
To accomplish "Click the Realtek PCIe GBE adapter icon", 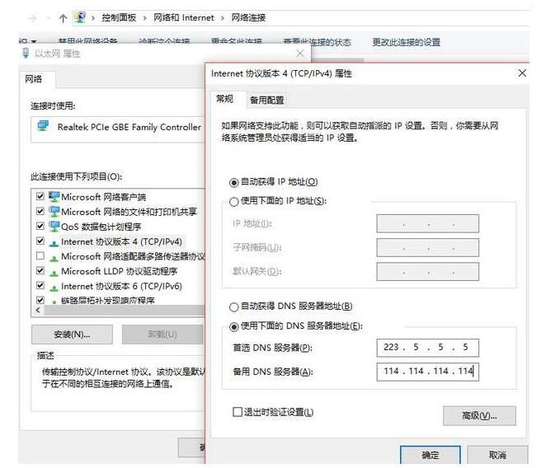I will click(x=43, y=127).
